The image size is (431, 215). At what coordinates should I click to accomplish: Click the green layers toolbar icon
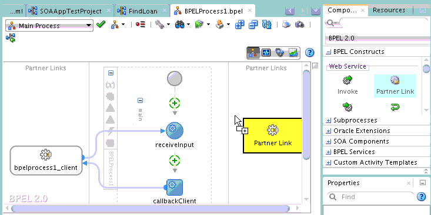pos(200,25)
